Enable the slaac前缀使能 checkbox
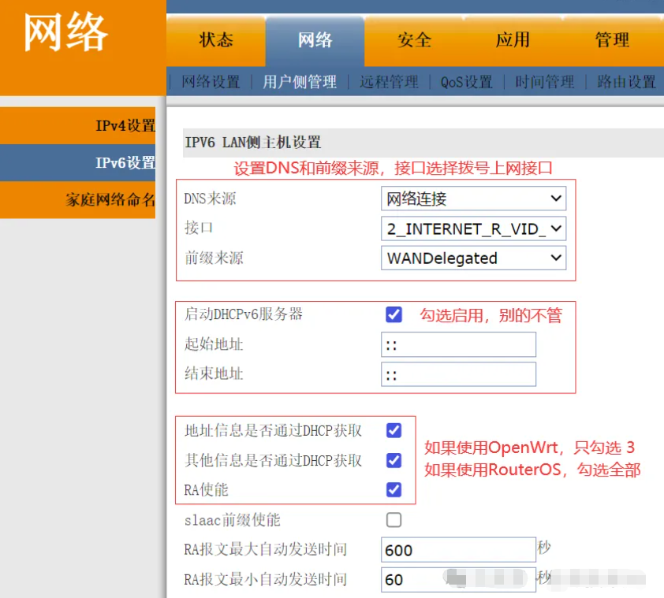 pos(393,519)
